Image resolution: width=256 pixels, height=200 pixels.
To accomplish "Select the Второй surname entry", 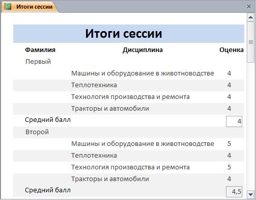I will click(37, 132).
